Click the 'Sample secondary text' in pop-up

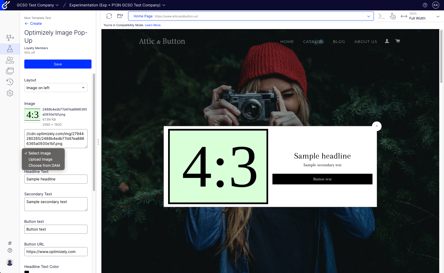[322, 165]
